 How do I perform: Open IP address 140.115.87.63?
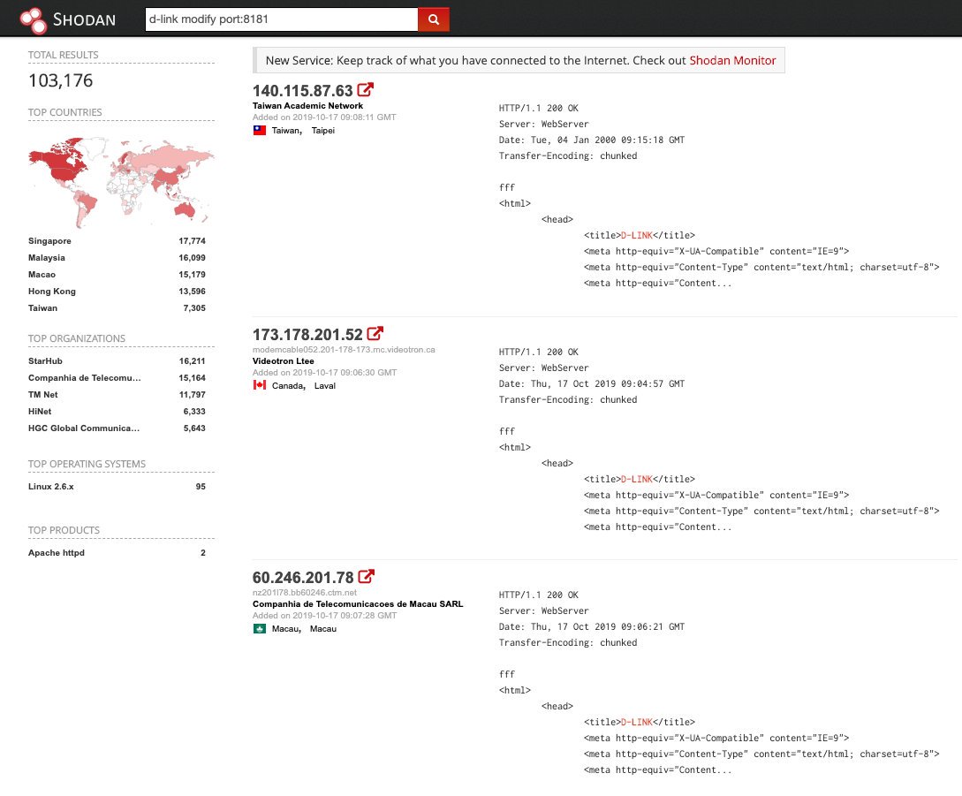302,91
